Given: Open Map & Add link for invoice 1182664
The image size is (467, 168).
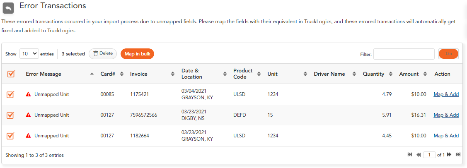Looking at the screenshot, I should click(446, 136).
